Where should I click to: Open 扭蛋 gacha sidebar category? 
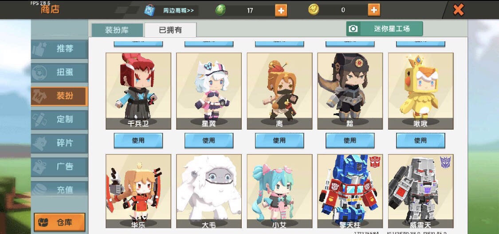(59, 72)
